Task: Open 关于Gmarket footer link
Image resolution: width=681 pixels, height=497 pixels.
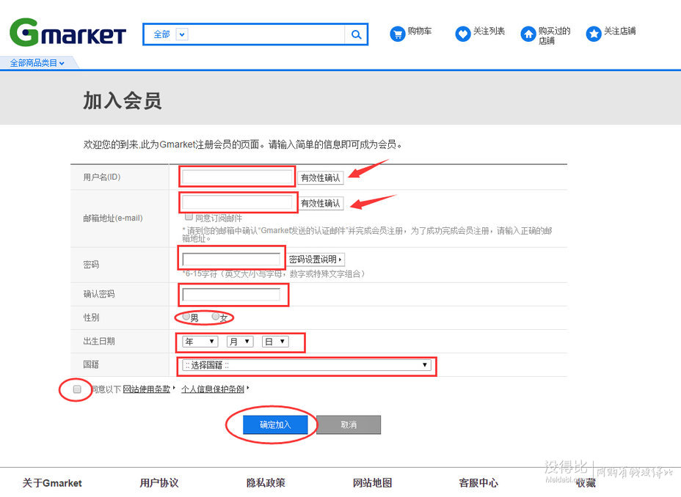Action: pyautogui.click(x=52, y=483)
